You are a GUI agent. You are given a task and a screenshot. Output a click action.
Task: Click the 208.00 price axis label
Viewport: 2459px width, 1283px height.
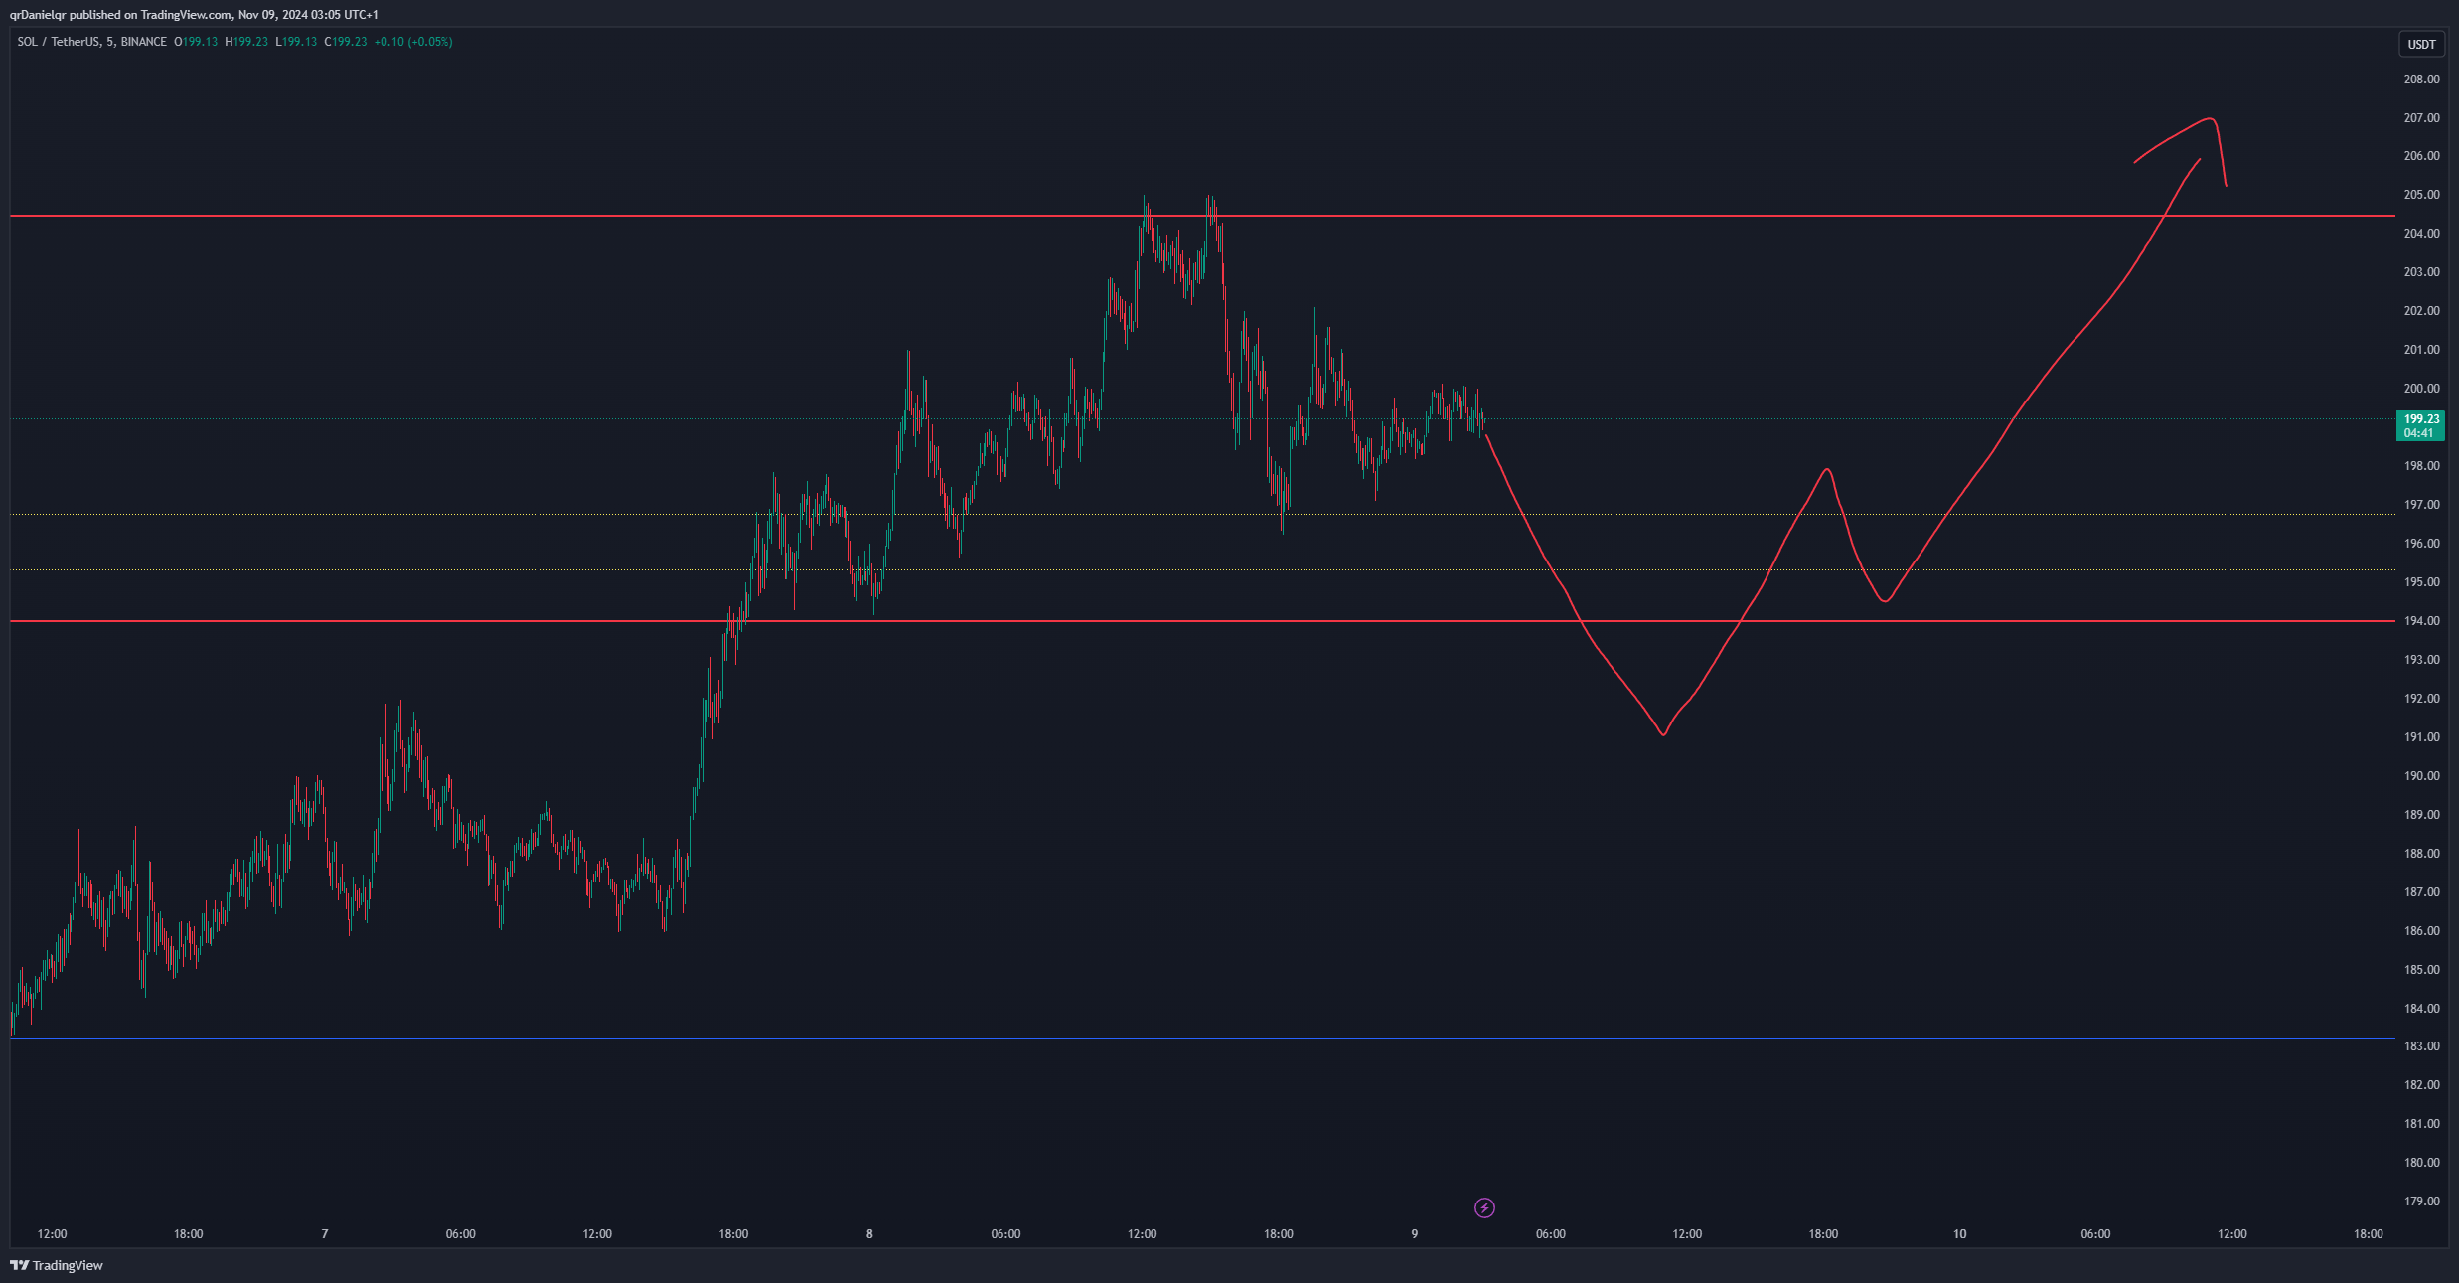[2421, 80]
